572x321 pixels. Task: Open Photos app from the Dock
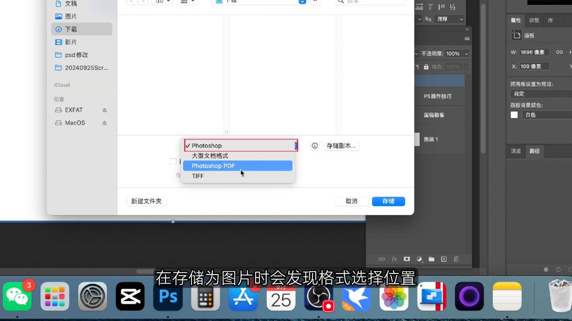coord(394,296)
